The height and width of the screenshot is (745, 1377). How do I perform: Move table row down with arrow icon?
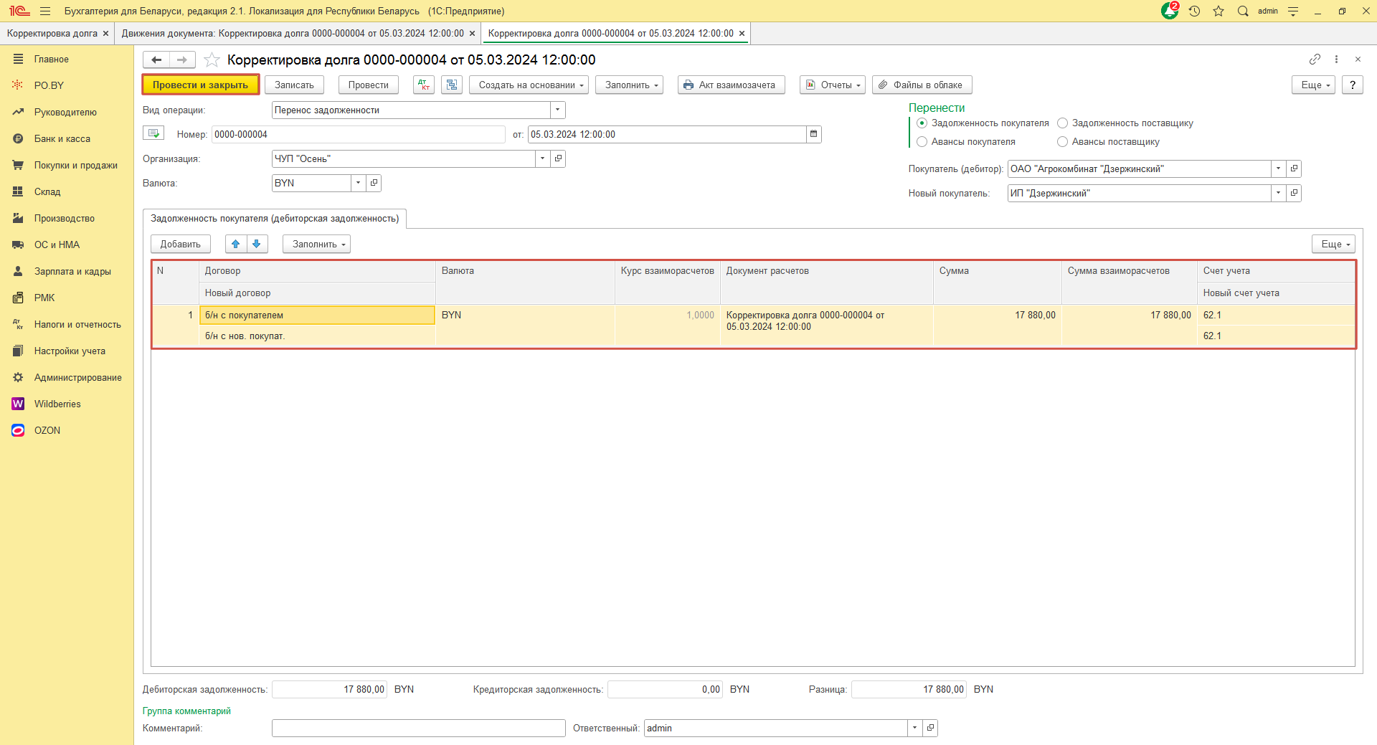[257, 244]
